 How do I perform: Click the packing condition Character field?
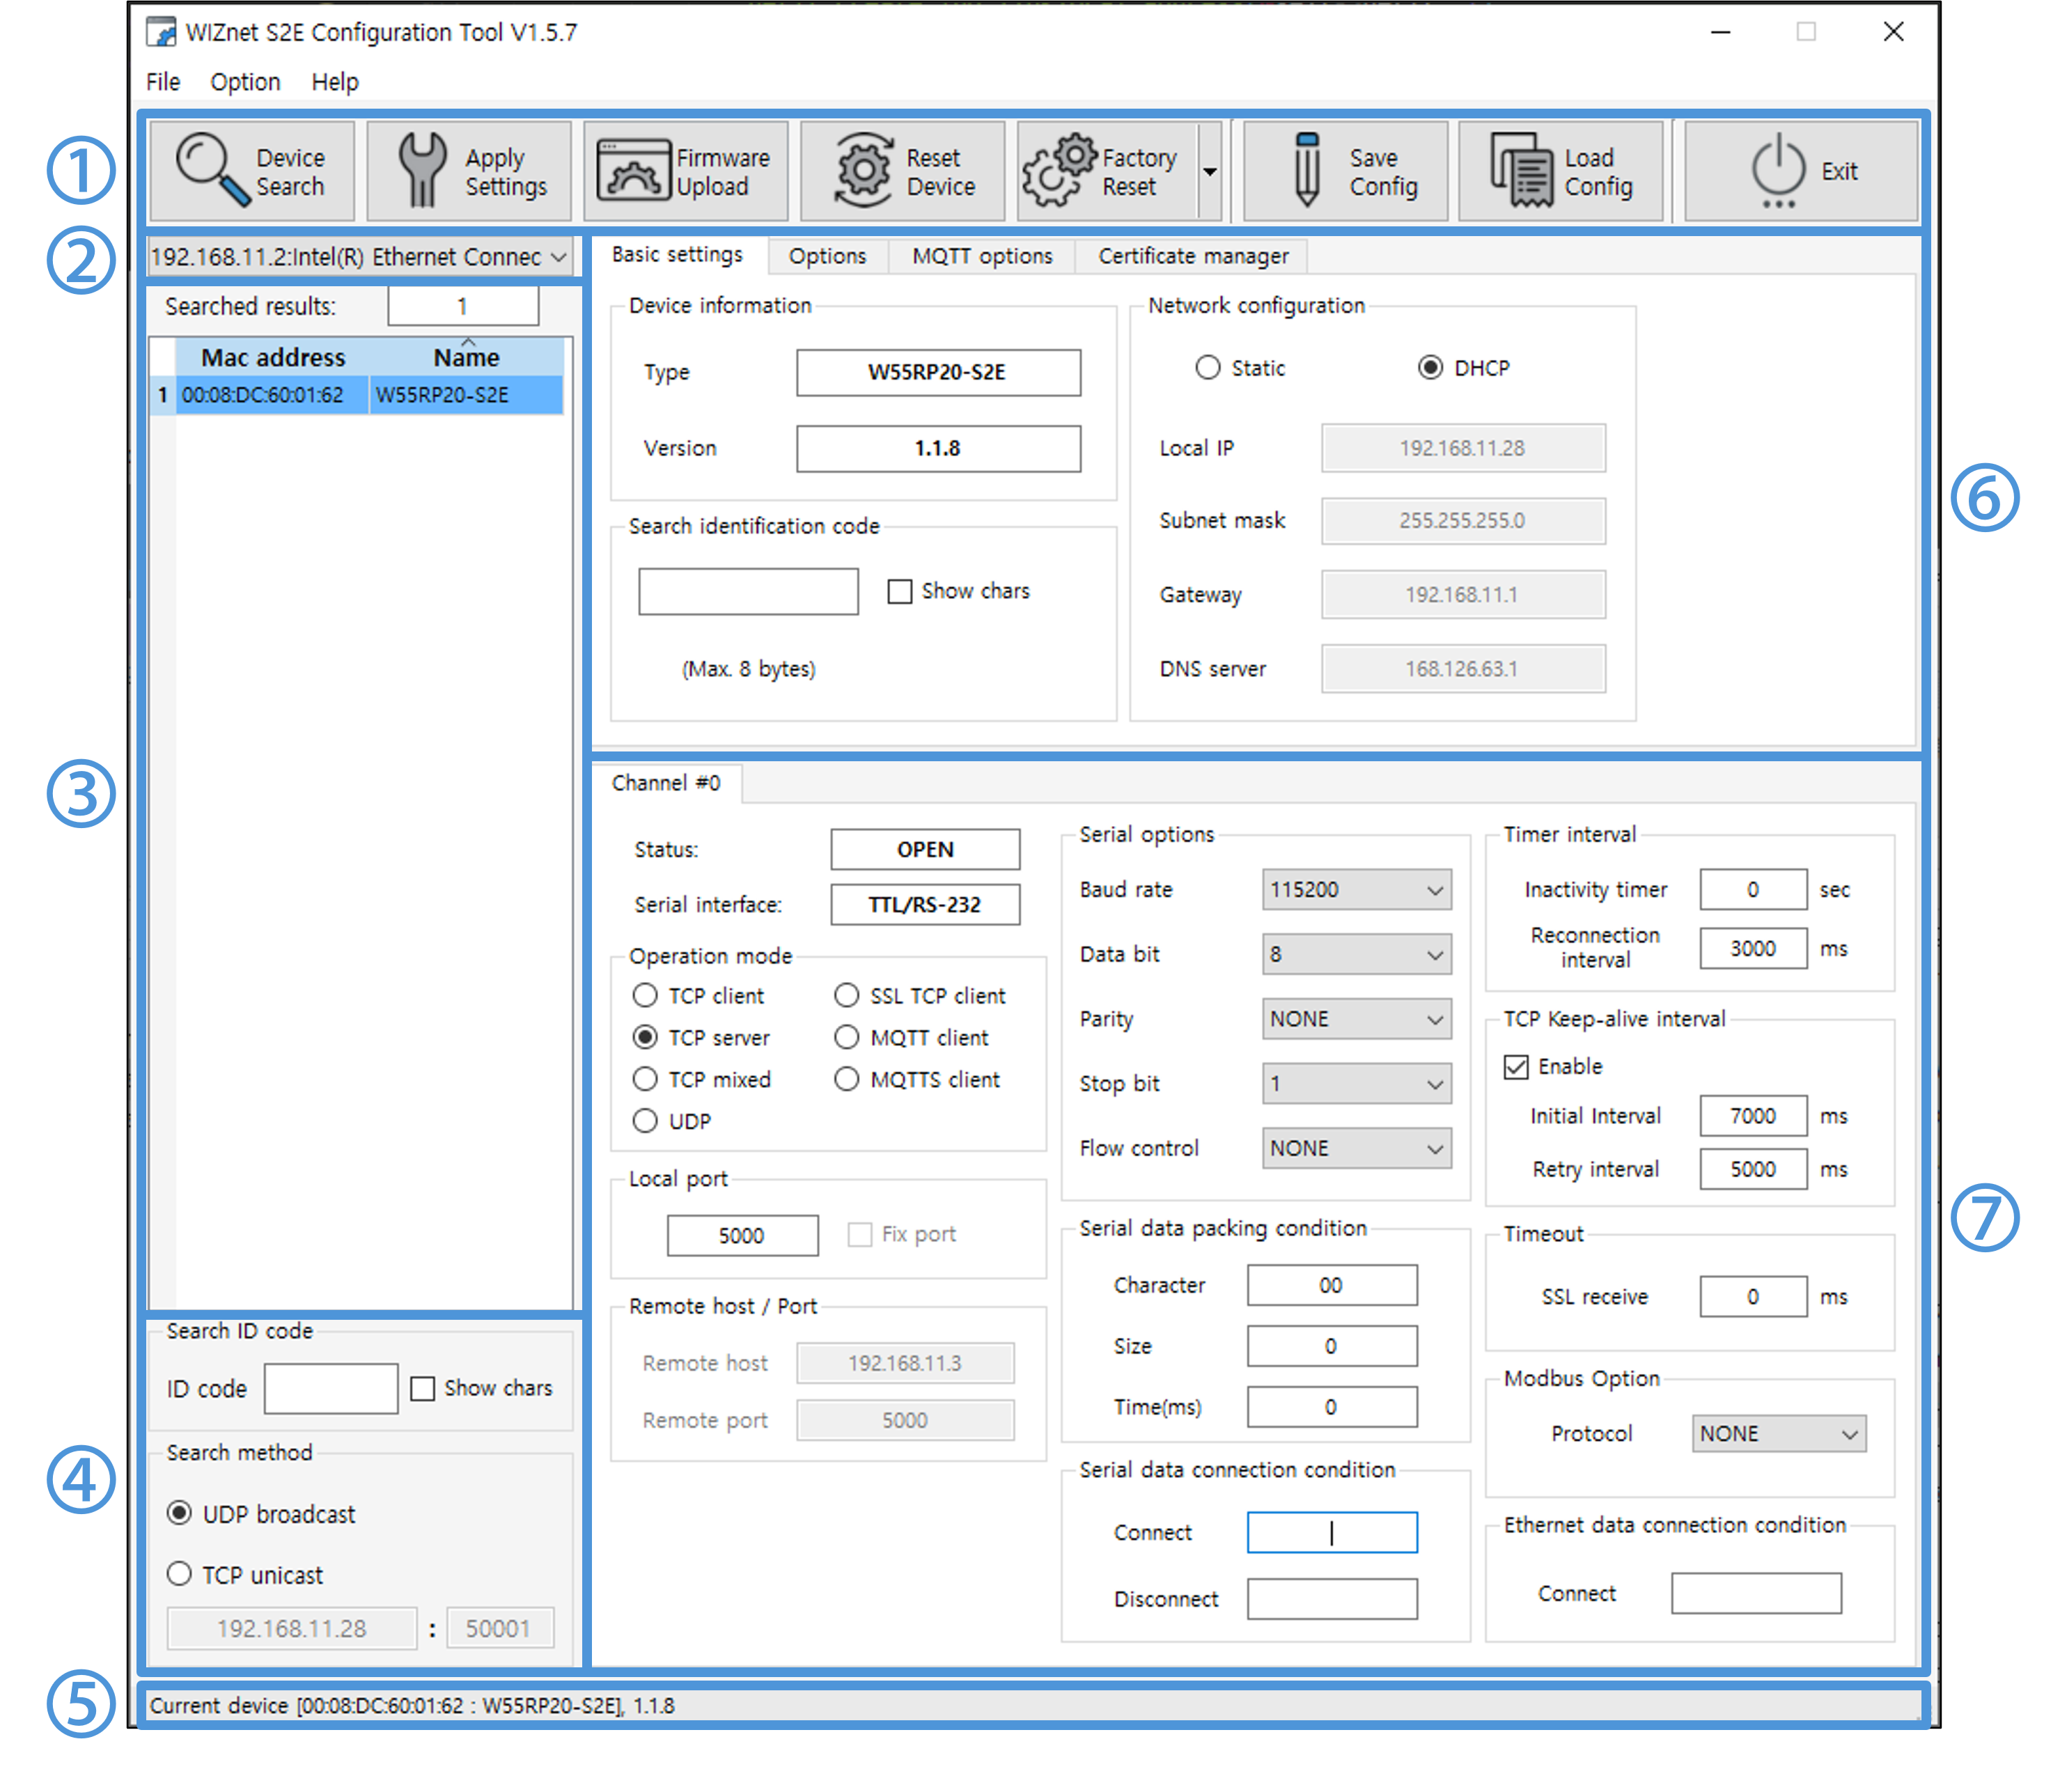point(1332,1285)
